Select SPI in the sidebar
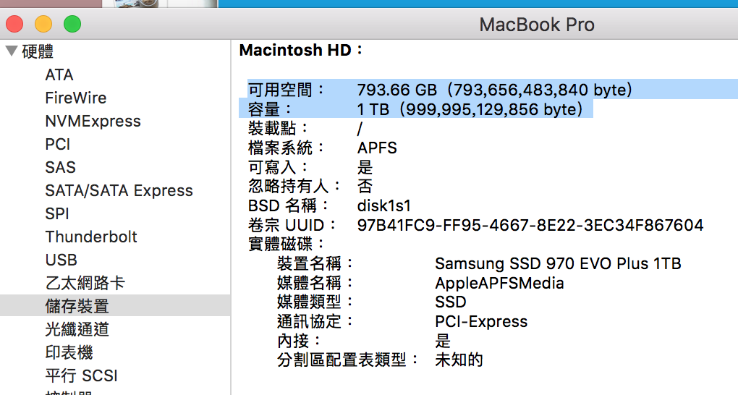Image resolution: width=738 pixels, height=395 pixels. tap(57, 213)
